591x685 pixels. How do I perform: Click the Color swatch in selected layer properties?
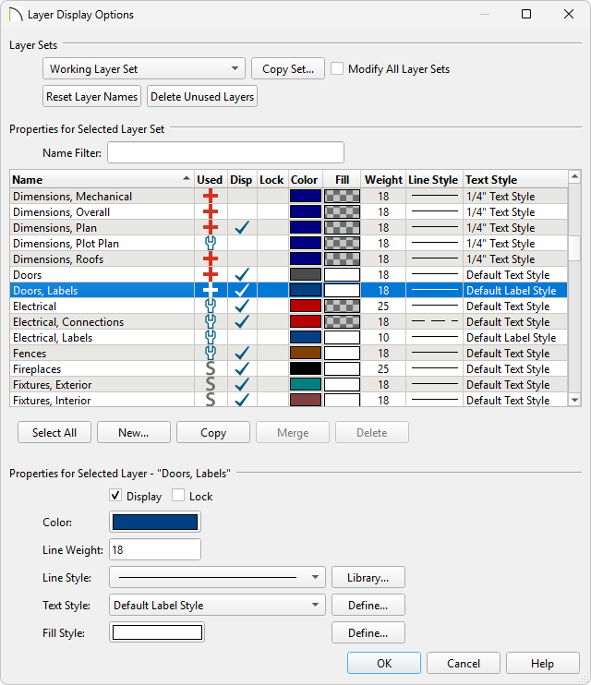pos(155,522)
